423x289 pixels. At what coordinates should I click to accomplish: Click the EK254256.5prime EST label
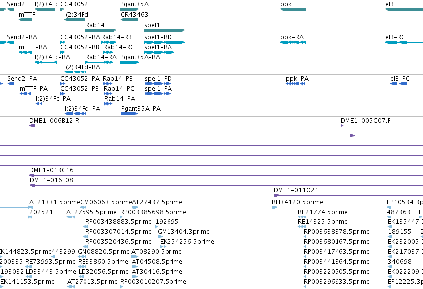click(187, 242)
